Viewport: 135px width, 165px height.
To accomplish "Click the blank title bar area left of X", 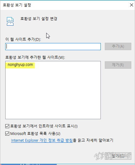I will point(80,5).
